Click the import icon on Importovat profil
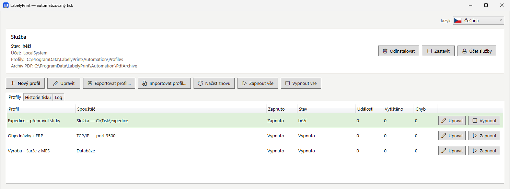Viewport: 510px width, 189px height. [145, 83]
